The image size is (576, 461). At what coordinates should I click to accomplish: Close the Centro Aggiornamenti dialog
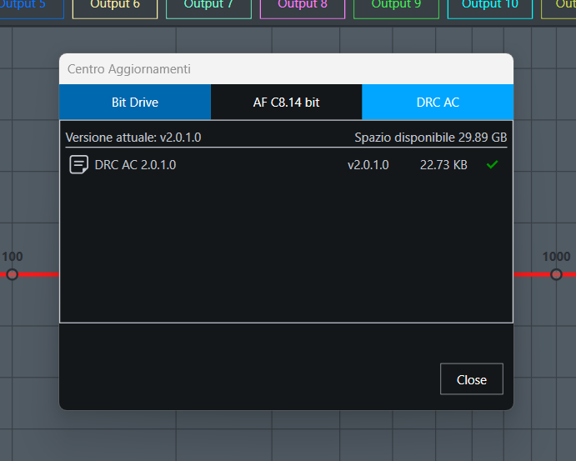pyautogui.click(x=472, y=379)
